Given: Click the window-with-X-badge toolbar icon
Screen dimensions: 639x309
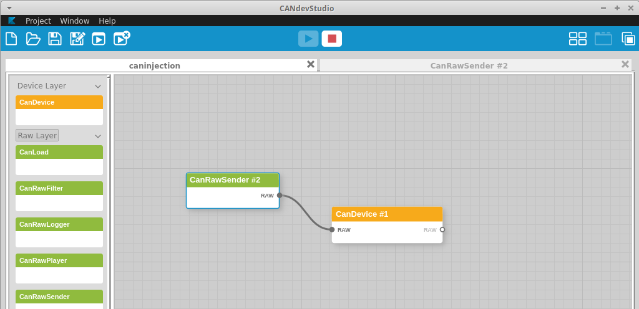Looking at the screenshot, I should 122,38.
